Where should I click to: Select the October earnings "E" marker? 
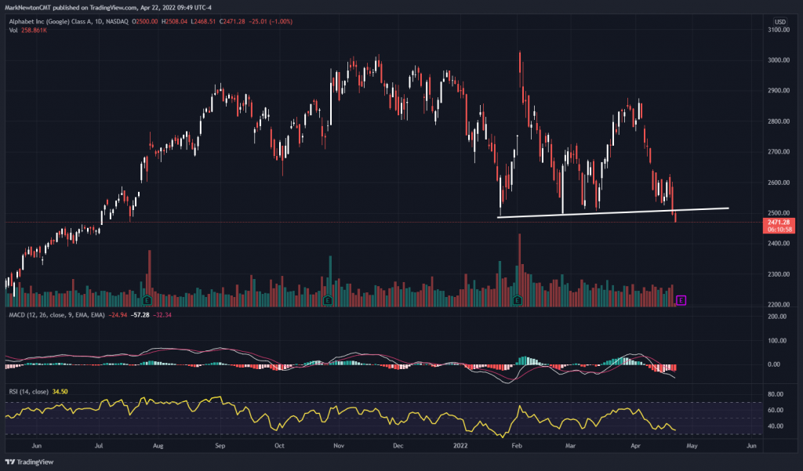[x=328, y=299]
